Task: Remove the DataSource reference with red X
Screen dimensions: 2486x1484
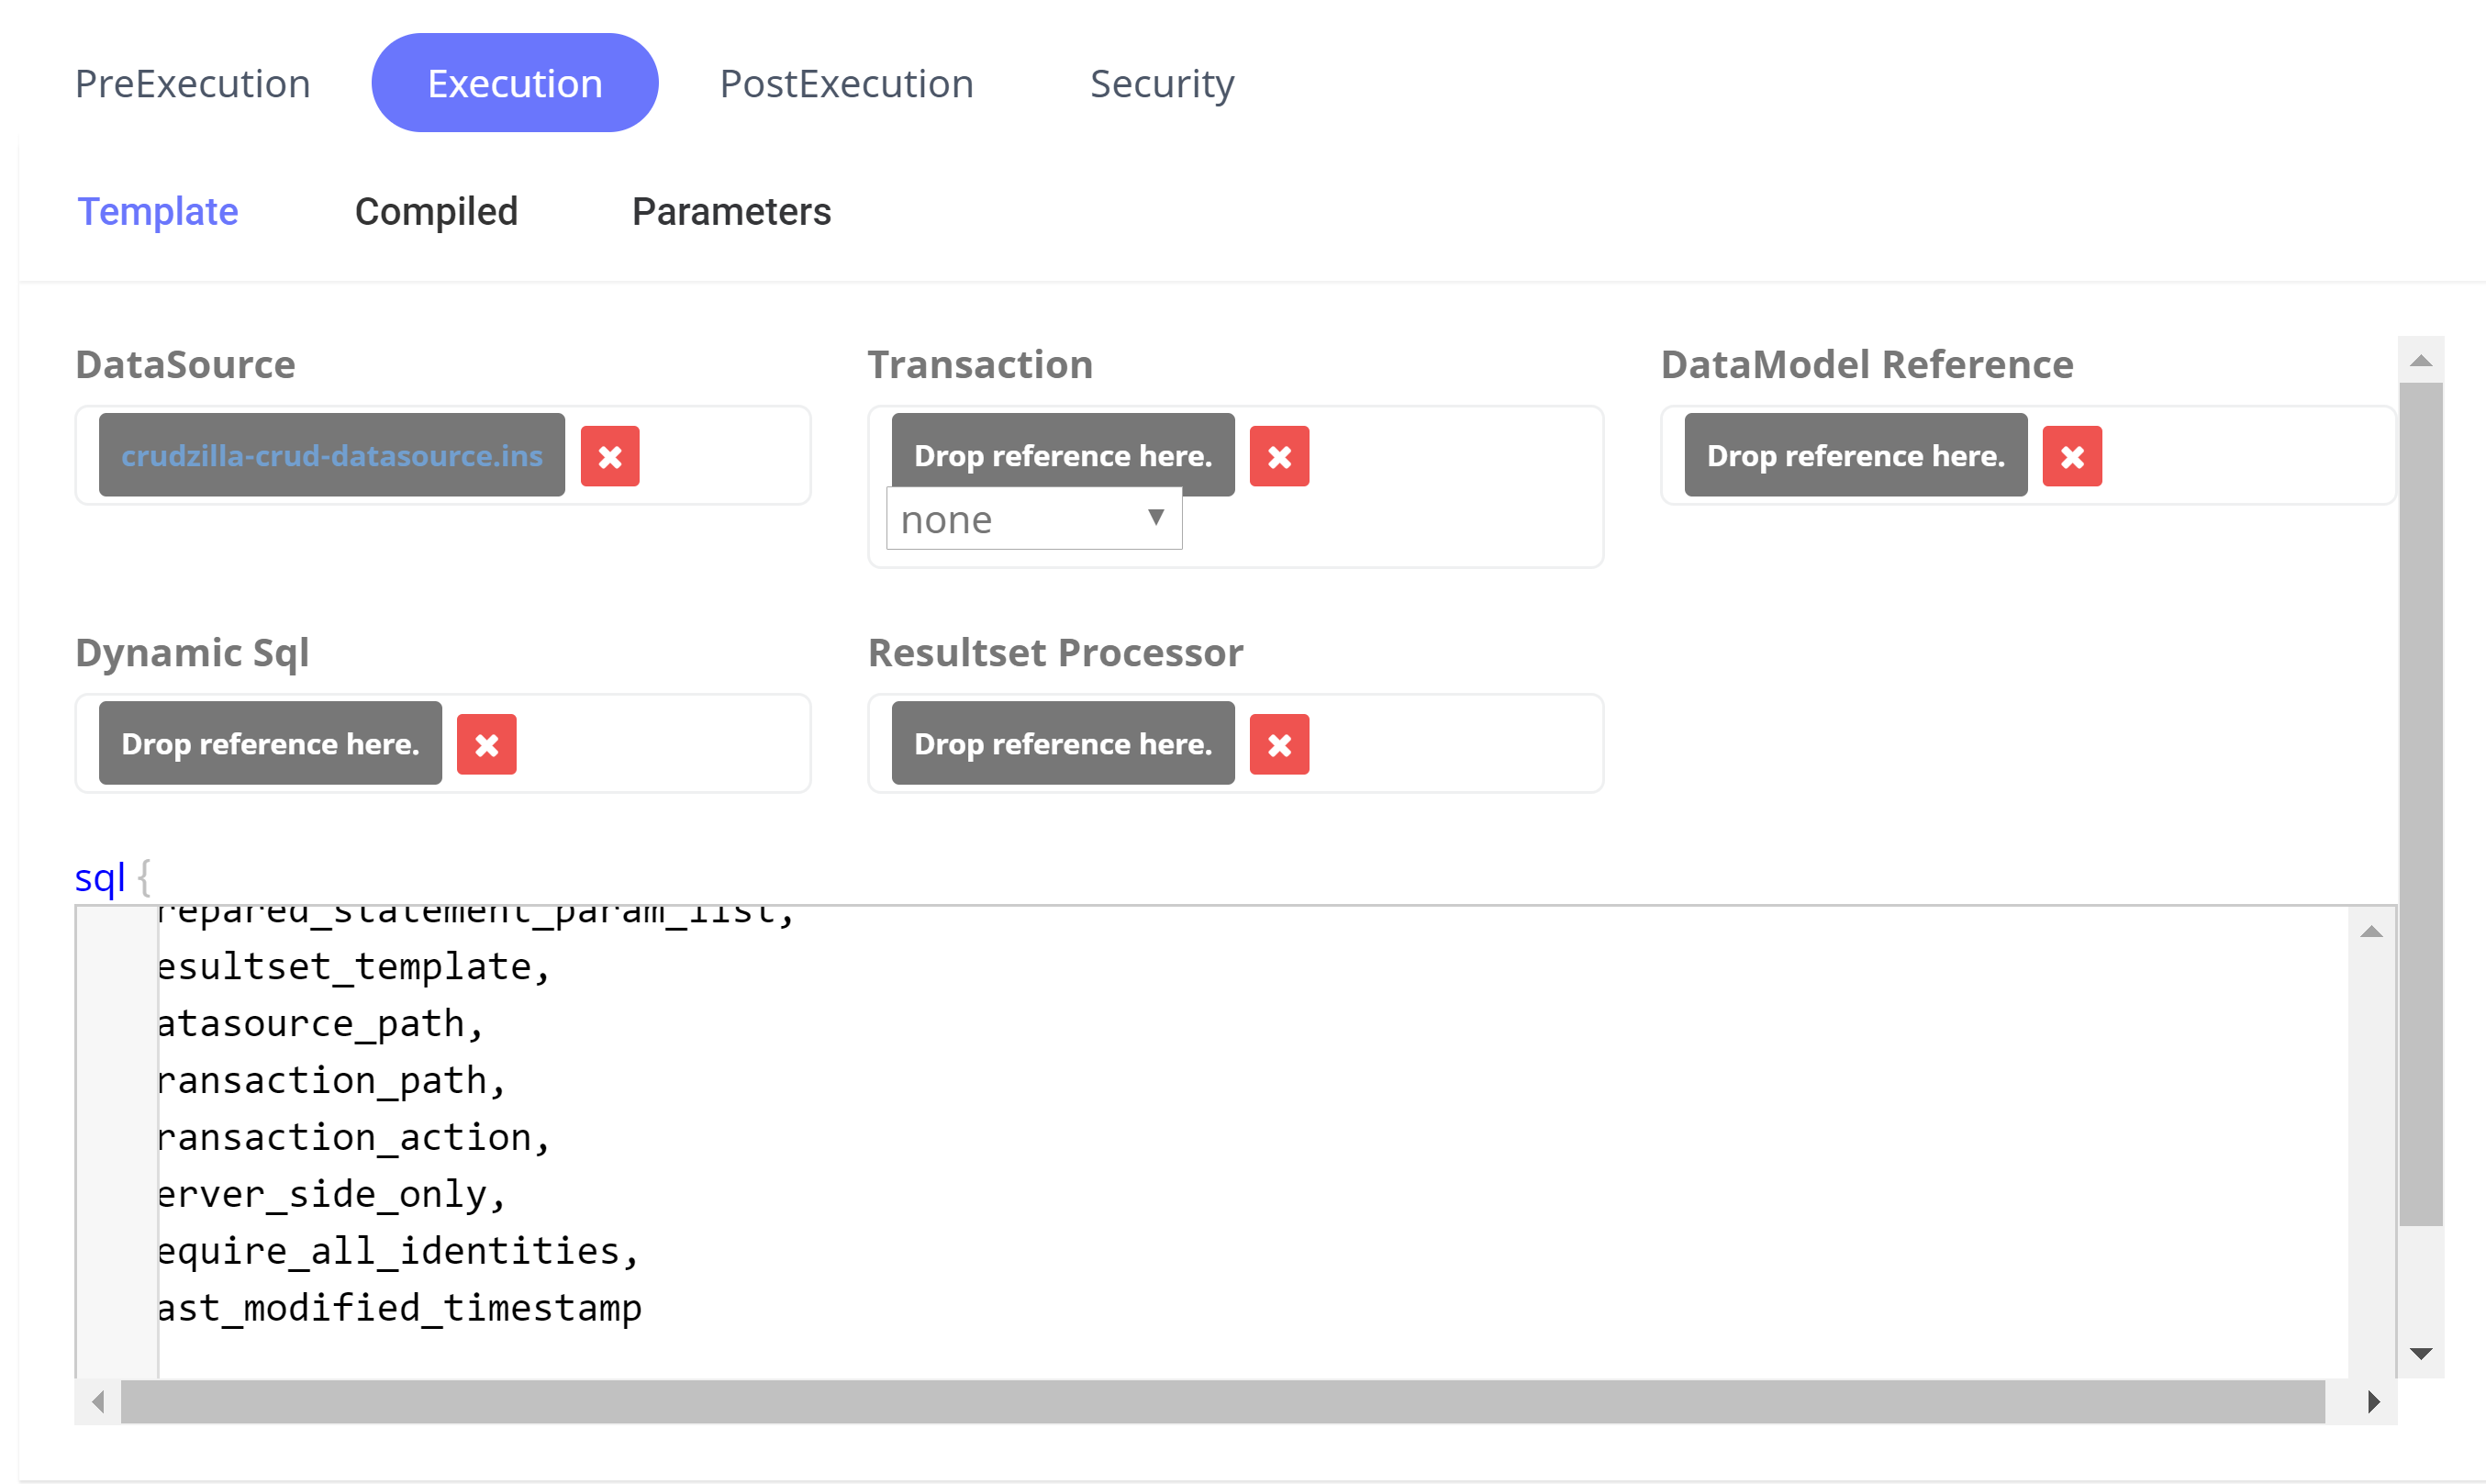Action: point(609,457)
